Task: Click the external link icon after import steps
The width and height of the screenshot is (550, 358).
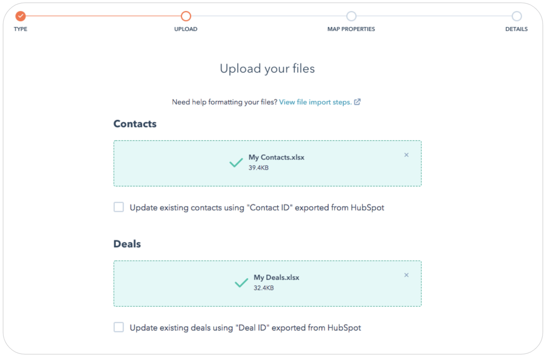Action: click(x=357, y=102)
